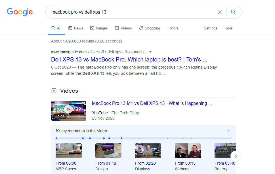Click the www.tomsguide.com URL breadcrumb

point(69,52)
